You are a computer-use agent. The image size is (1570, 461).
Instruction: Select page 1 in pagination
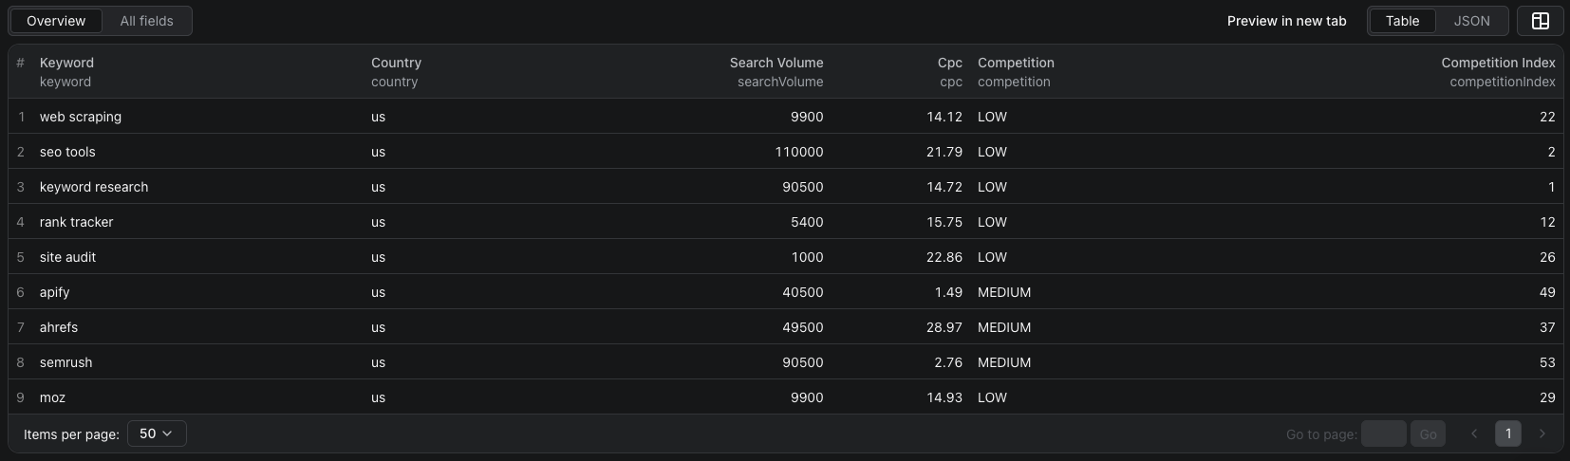coord(1508,433)
